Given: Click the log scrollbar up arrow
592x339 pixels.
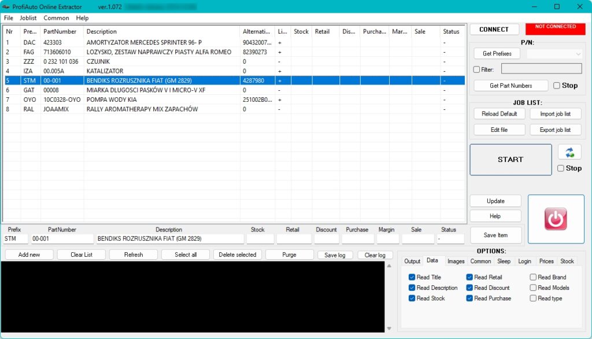Looking at the screenshot, I should (x=389, y=266).
